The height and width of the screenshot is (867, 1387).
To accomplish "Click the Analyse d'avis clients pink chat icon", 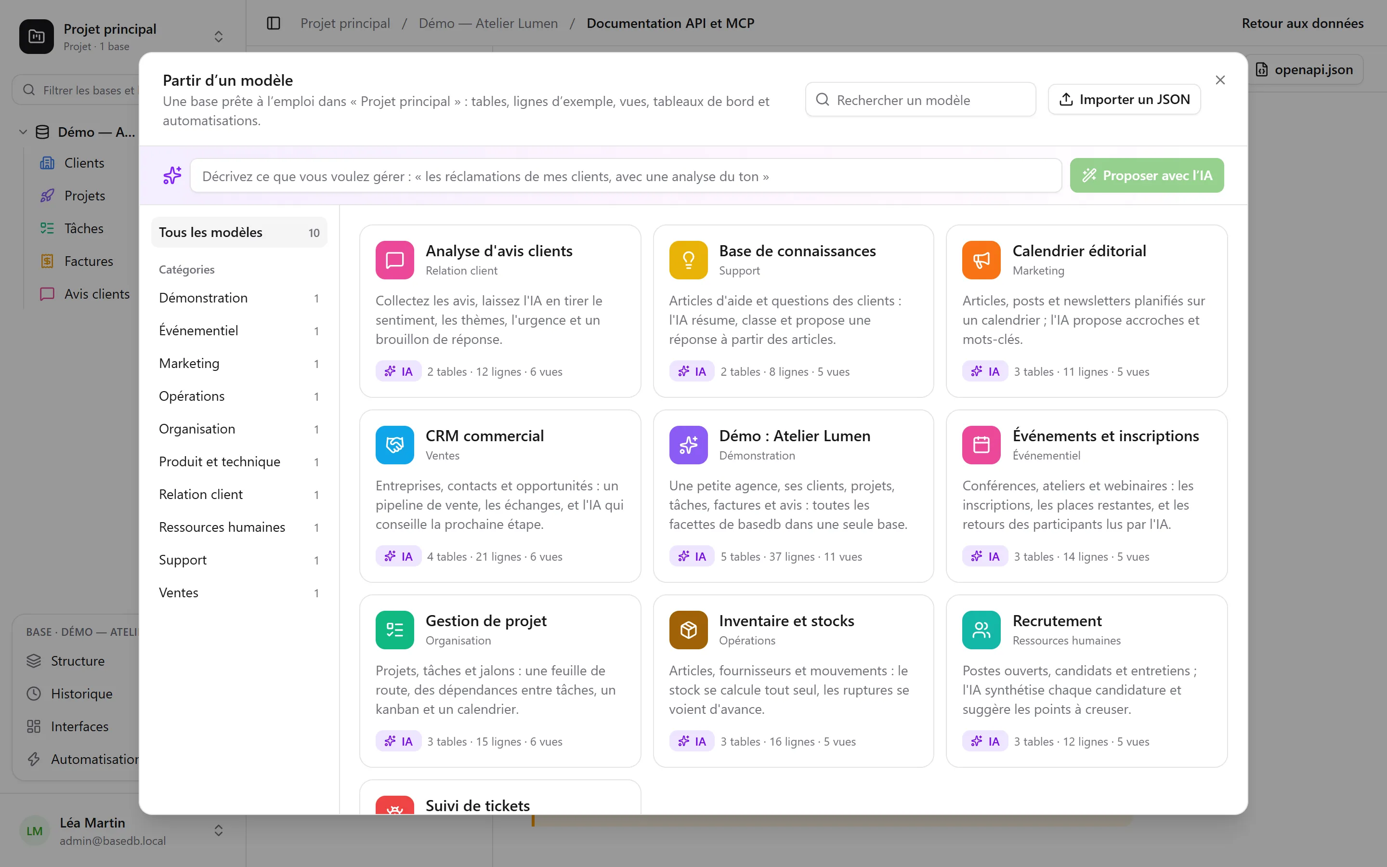I will (394, 260).
